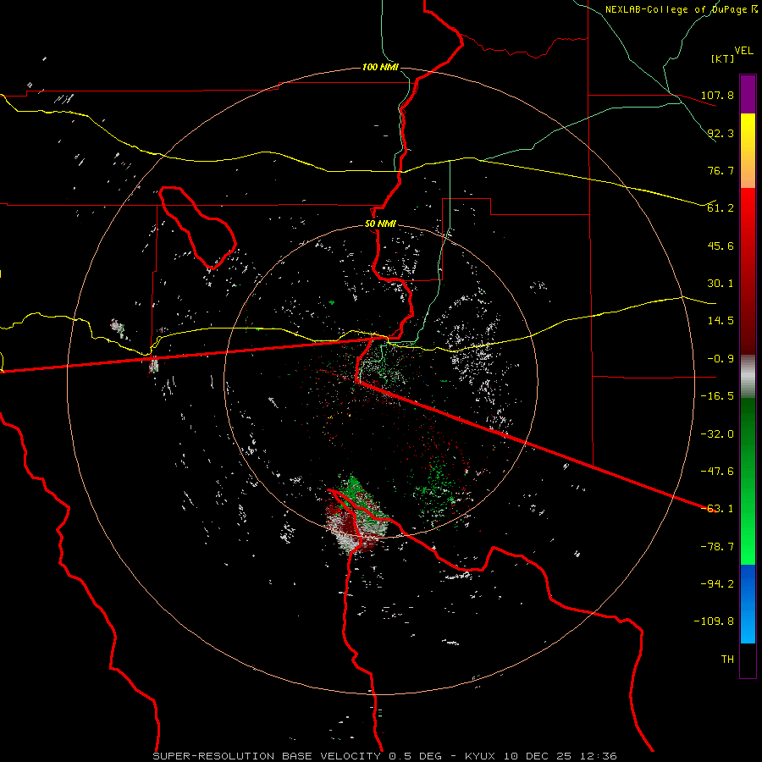The width and height of the screenshot is (762, 762).
Task: Click the -47.6 velocity scale value
Action: click(717, 472)
